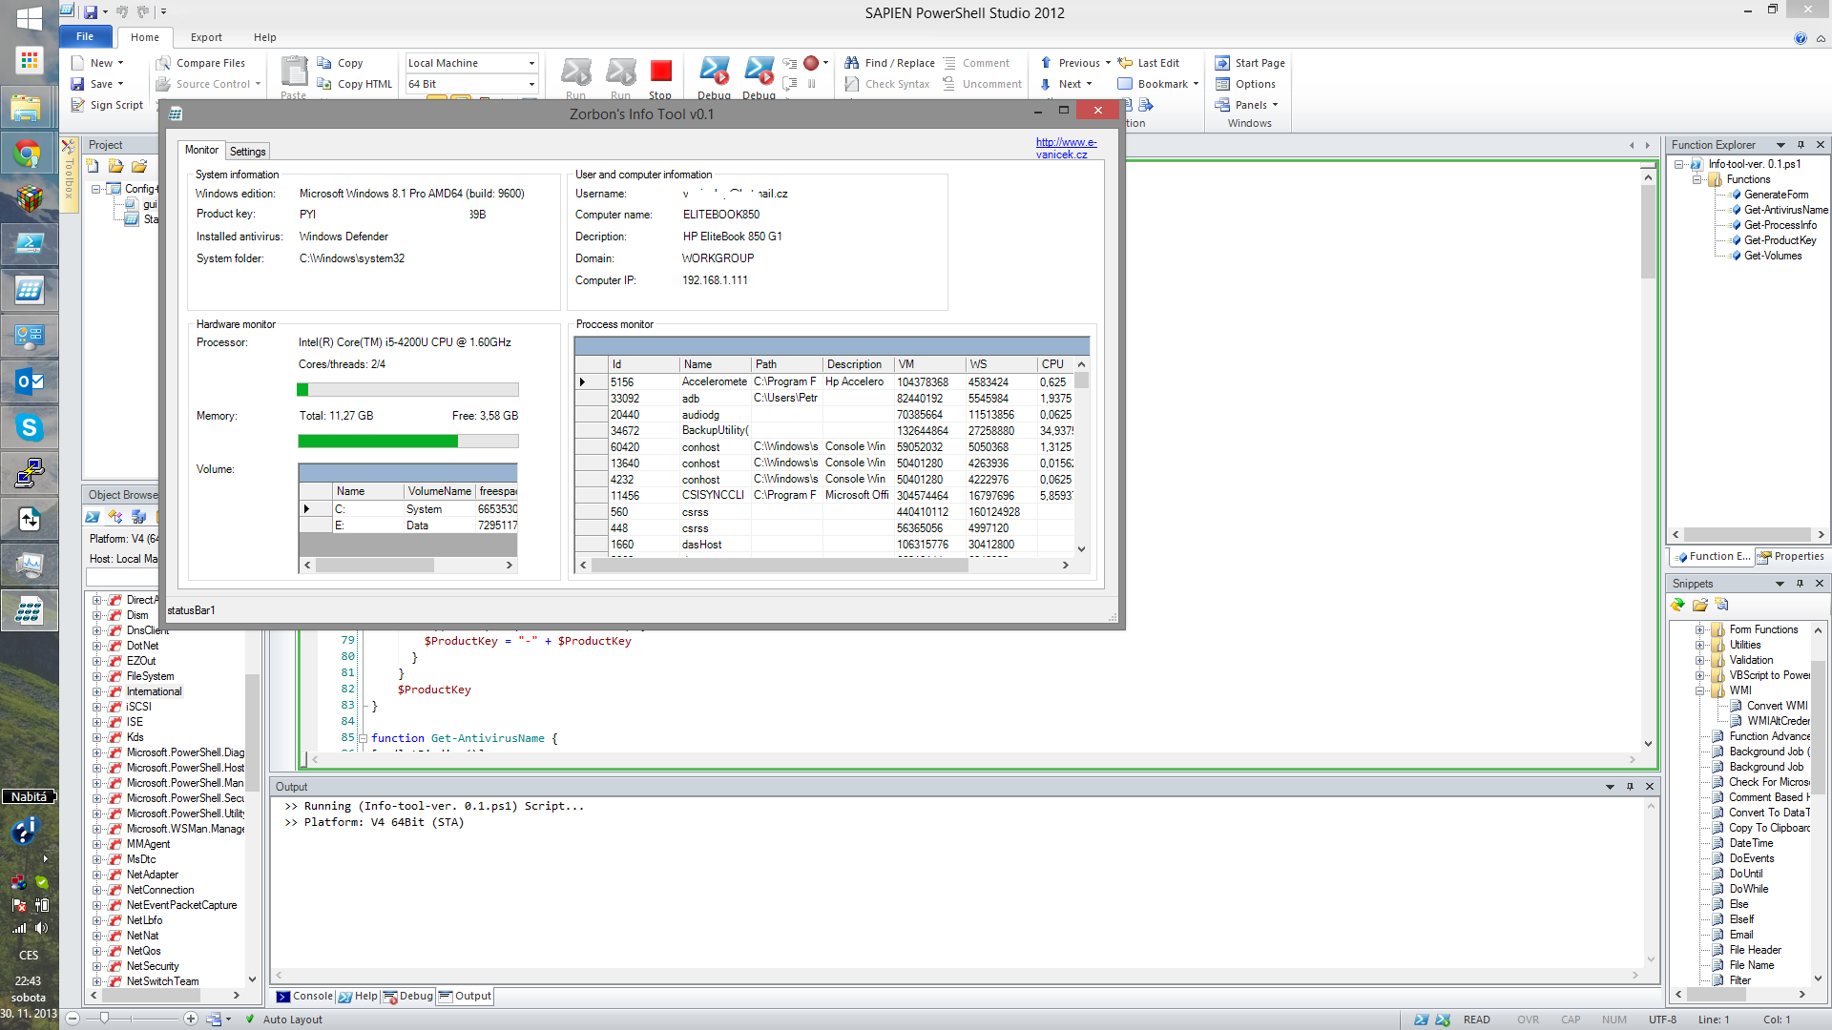The image size is (1832, 1030).
Task: Click the zoom in plus button in status bar
Action: (191, 1019)
